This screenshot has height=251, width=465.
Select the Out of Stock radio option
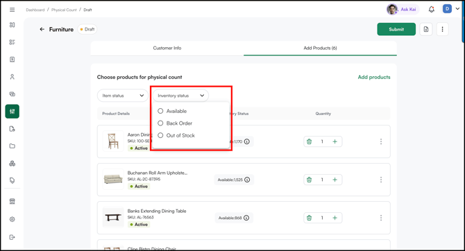(x=160, y=135)
